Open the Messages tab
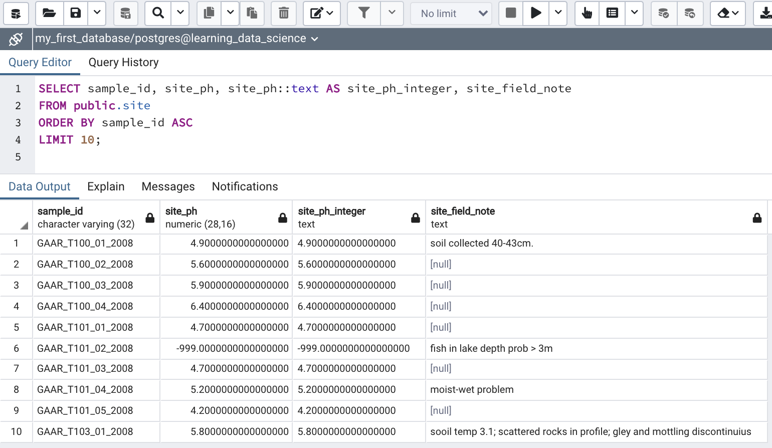The height and width of the screenshot is (448, 772). click(x=168, y=186)
